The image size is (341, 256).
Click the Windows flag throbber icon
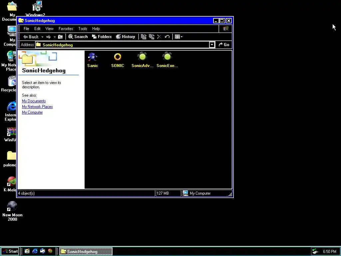coord(225,29)
